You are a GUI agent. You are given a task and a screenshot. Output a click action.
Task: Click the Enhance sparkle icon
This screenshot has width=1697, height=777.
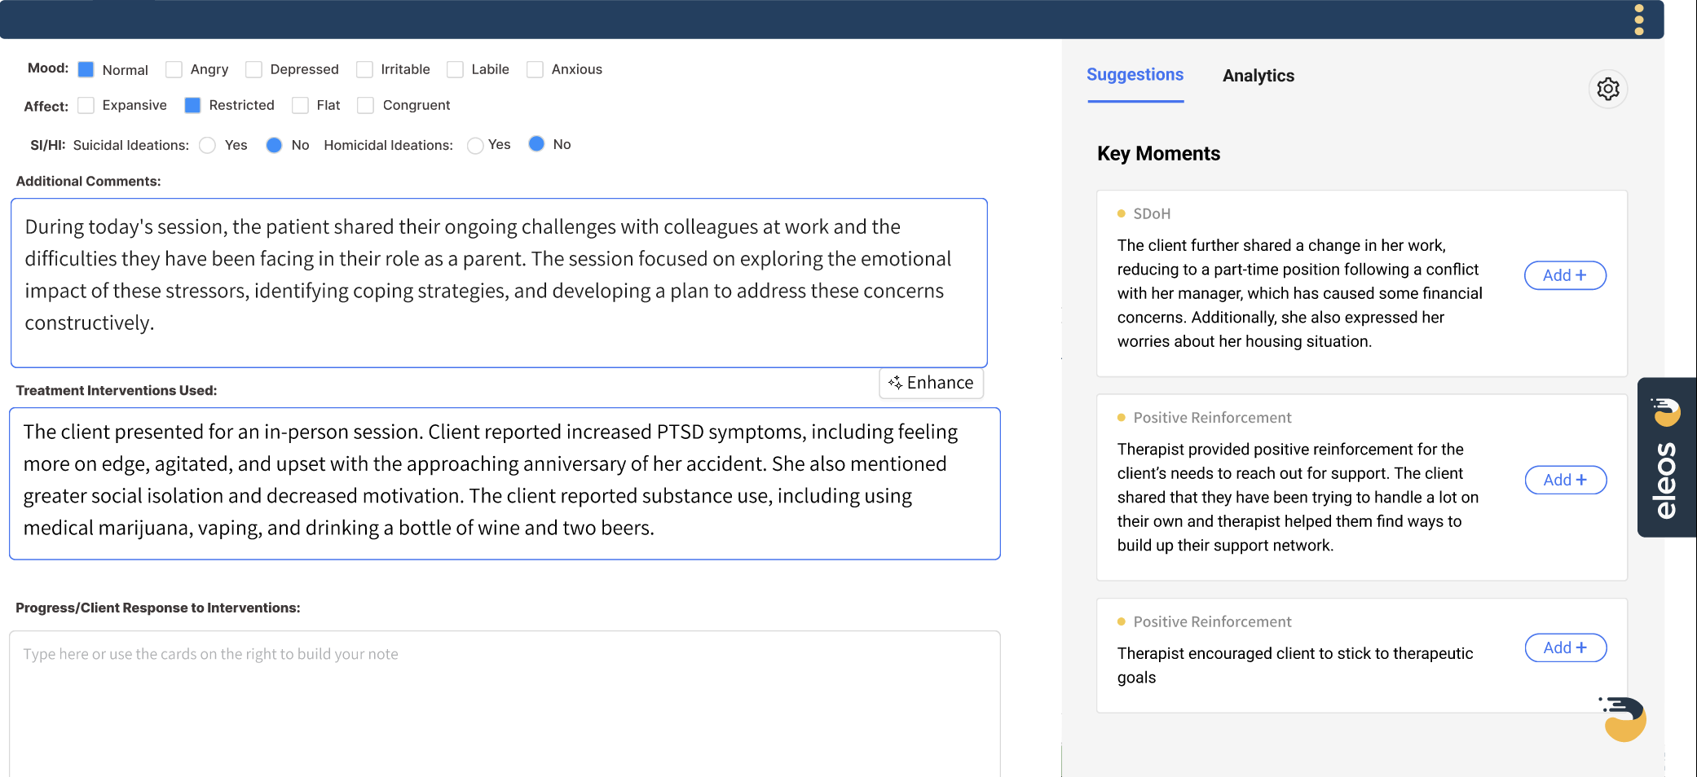coord(897,383)
